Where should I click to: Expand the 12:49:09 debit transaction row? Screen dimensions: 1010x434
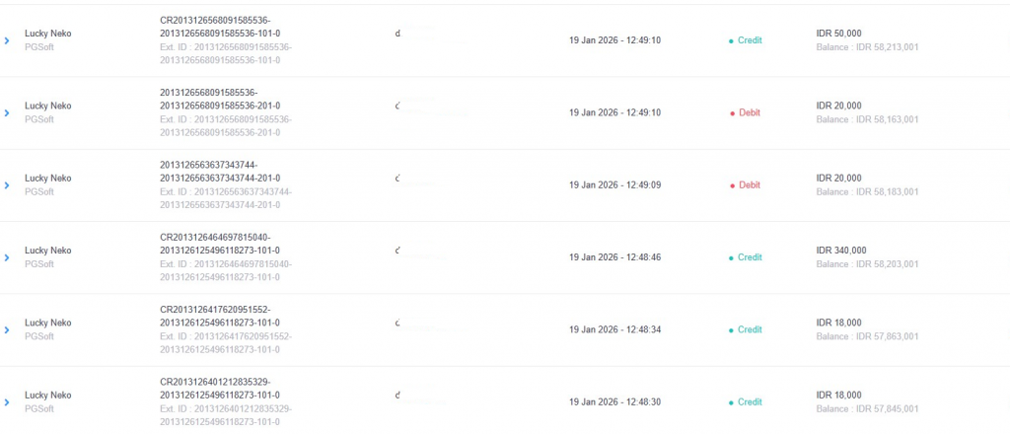[x=7, y=185]
